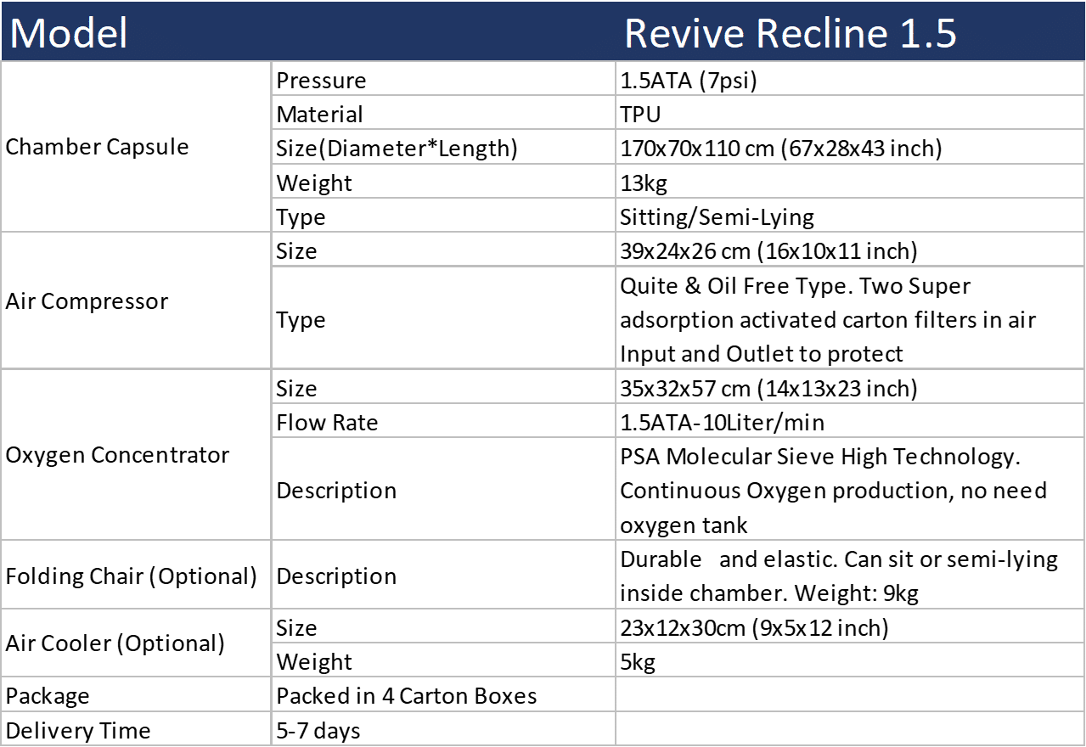Click the 'Sitting/Semi-Lying' type value
1086x747 pixels.
point(717,217)
